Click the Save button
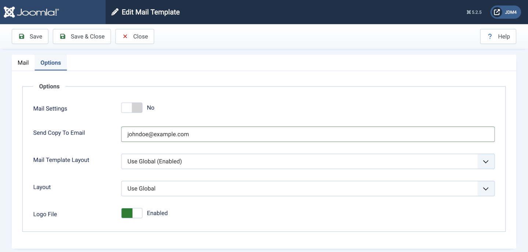Viewport: 528px width, 252px height. (30, 36)
